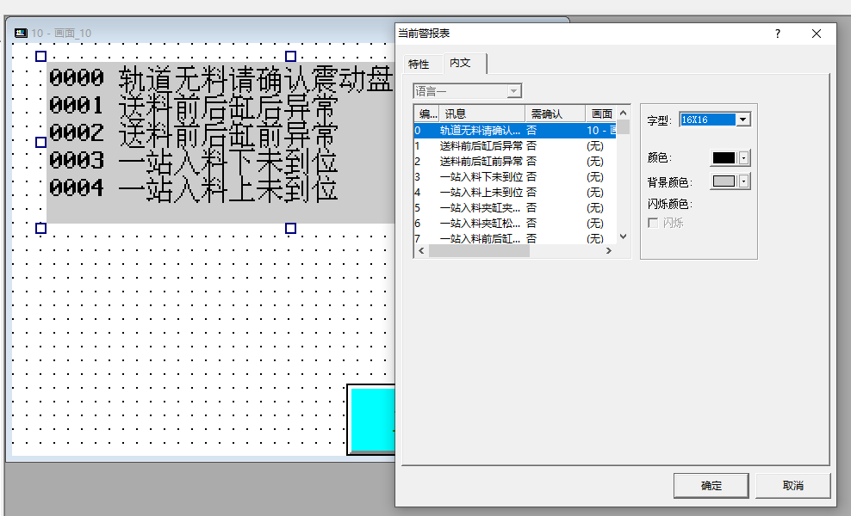Select the 内文 tab
This screenshot has width=851, height=516.
(460, 64)
